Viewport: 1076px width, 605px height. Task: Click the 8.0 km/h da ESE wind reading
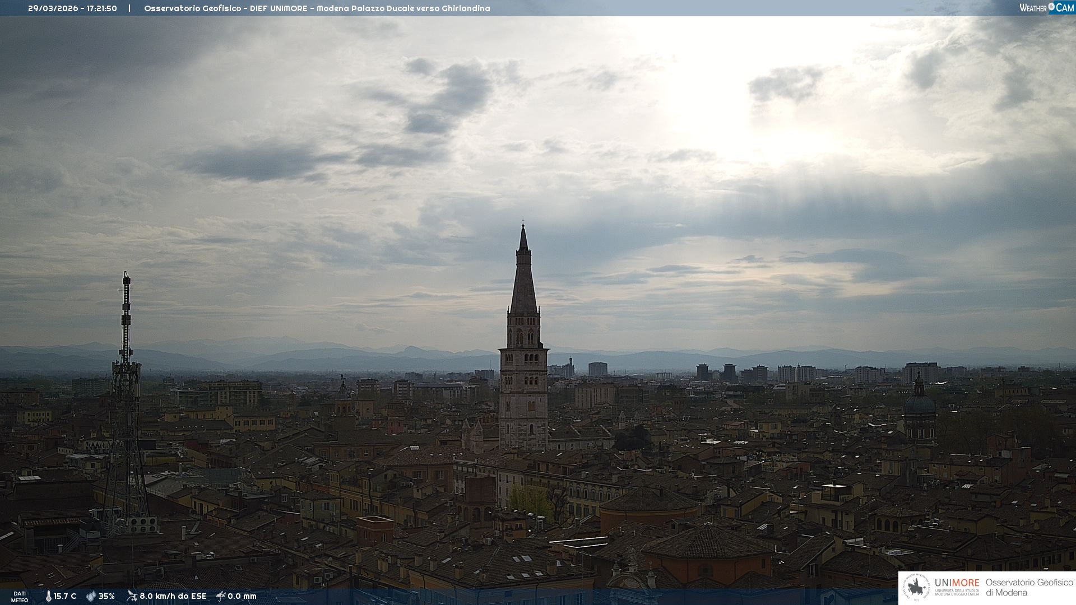(173, 596)
